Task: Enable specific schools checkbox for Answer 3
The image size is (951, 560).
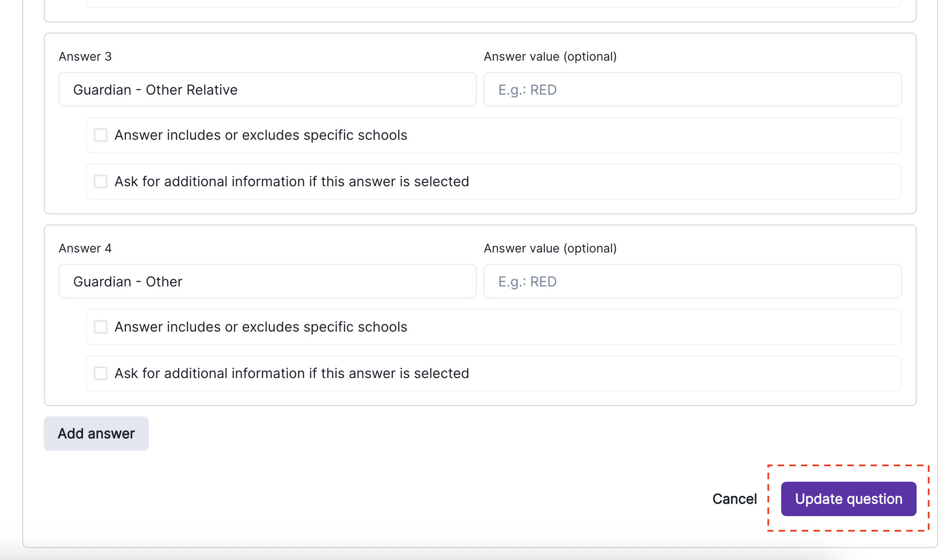Action: click(x=101, y=135)
